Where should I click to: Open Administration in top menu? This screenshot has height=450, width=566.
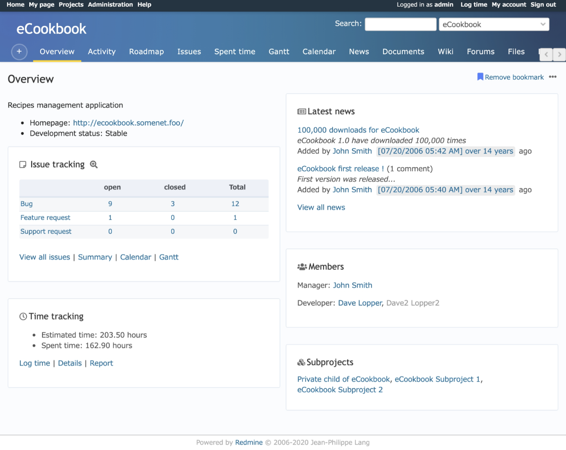[x=110, y=5]
